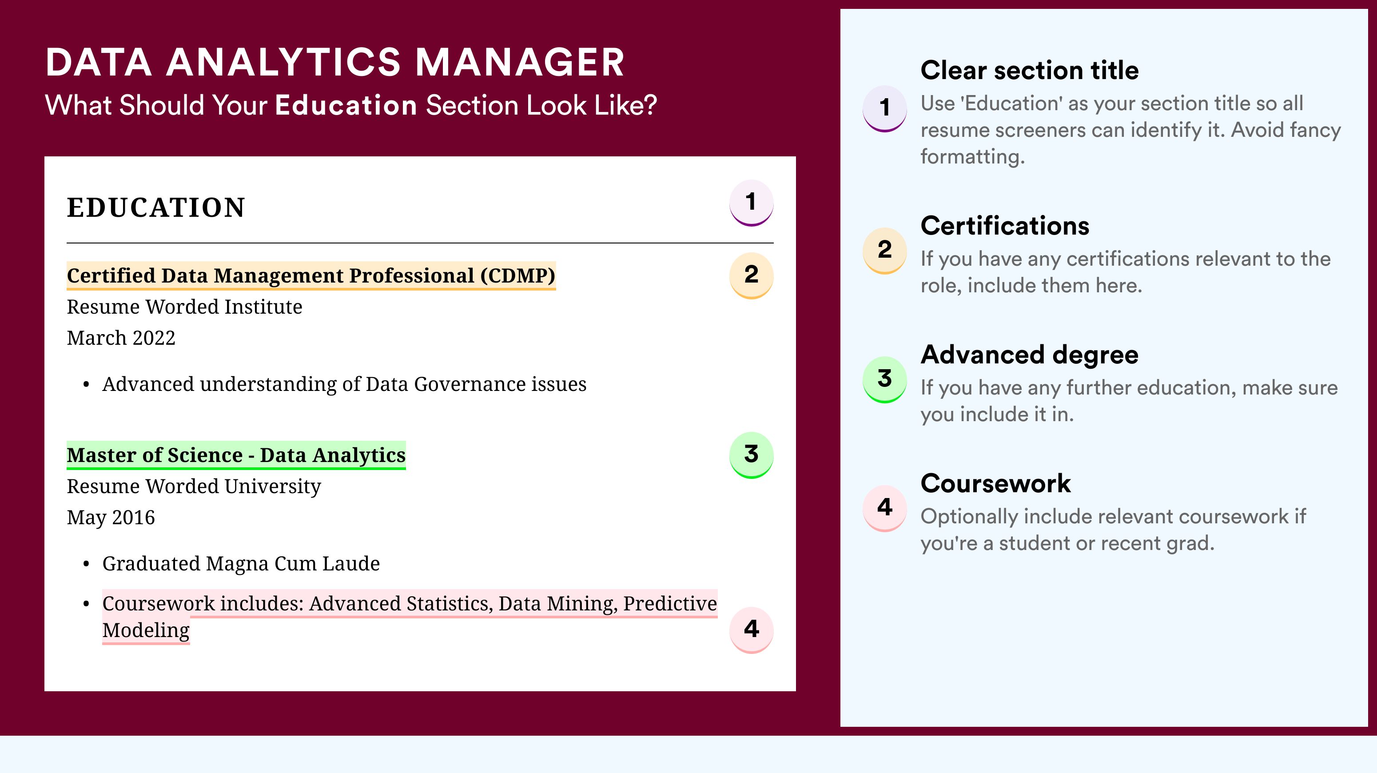The height and width of the screenshot is (773, 1377).
Task: Click the Advanced degree heading
Action: (1030, 355)
